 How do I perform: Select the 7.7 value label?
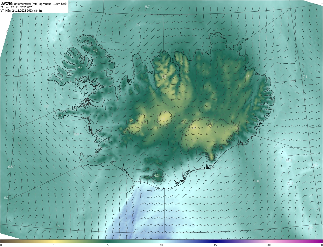(138, 25)
